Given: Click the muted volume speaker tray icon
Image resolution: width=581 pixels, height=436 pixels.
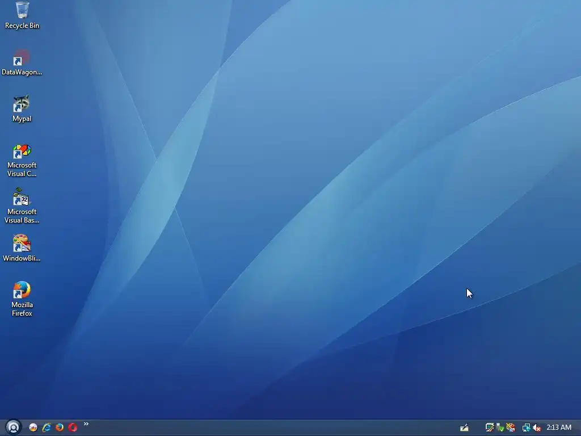Looking at the screenshot, I should click(537, 427).
